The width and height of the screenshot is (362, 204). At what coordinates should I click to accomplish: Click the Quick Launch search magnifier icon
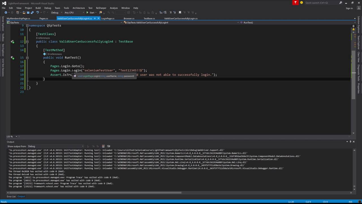coord(341,3)
